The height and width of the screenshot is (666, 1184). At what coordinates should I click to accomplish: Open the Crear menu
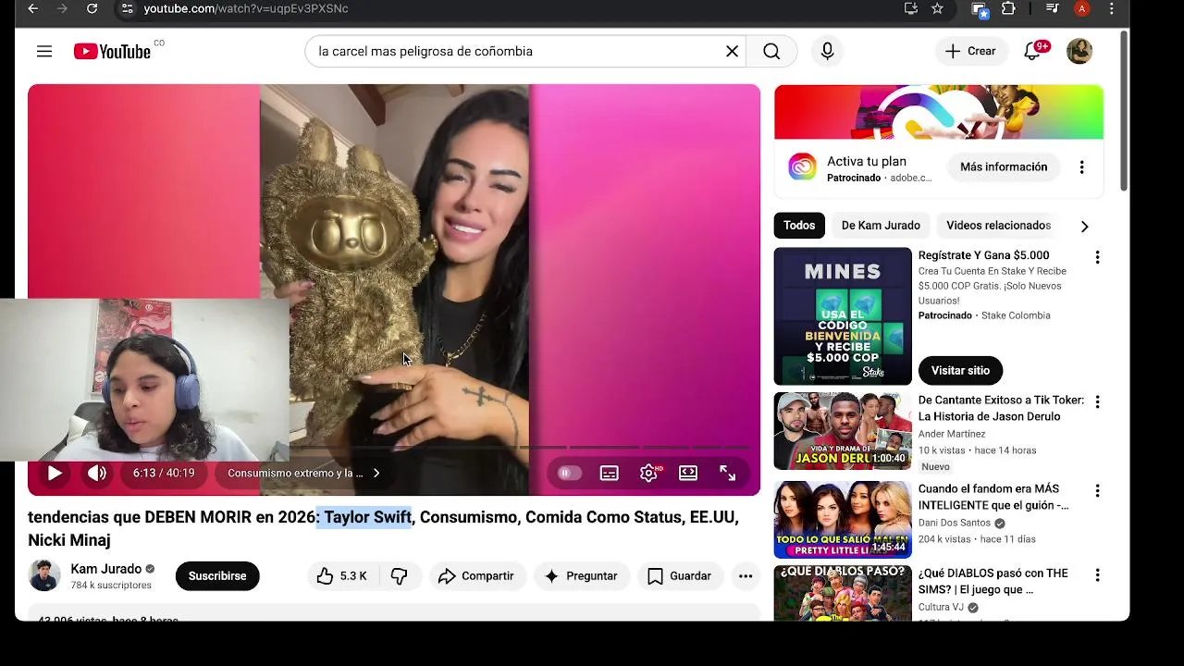click(970, 52)
